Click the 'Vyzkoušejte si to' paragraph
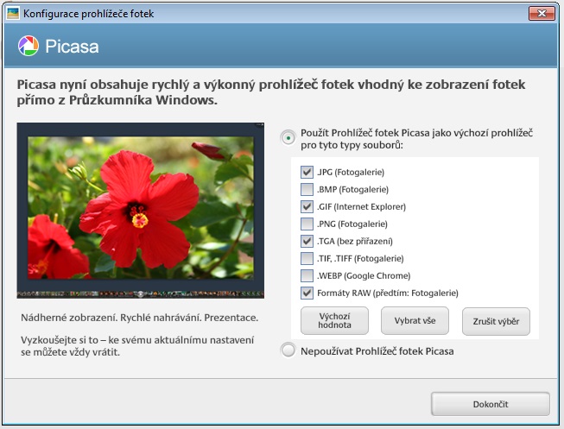Viewport: 564px width, 429px height. tap(137, 345)
